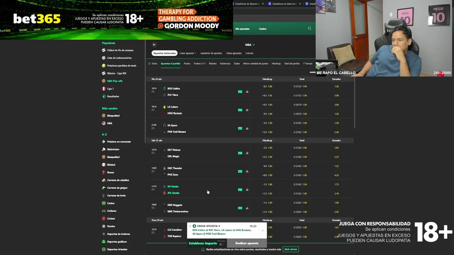
Task: Select the Puntos (+/-) market tab
Action: click(x=200, y=64)
